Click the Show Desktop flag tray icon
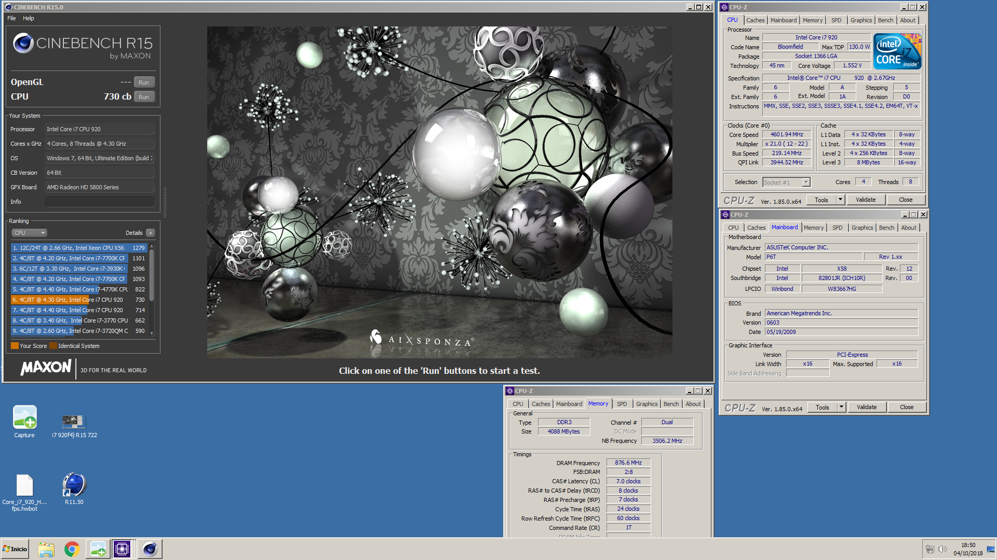 tap(991, 549)
